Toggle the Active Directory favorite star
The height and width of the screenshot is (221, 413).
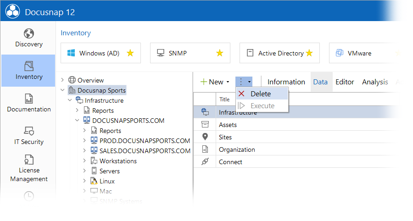(x=309, y=53)
